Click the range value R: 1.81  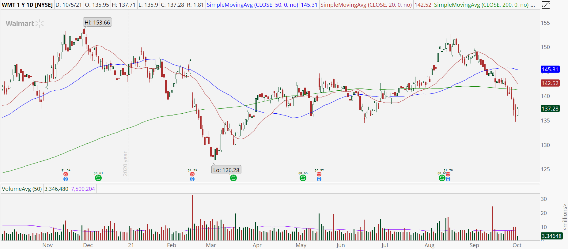click(x=195, y=5)
